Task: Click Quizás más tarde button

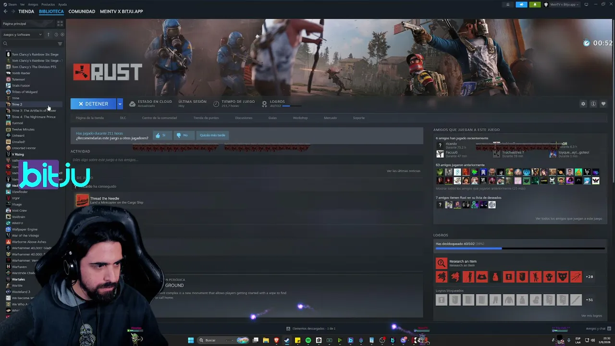Action: tap(212, 135)
